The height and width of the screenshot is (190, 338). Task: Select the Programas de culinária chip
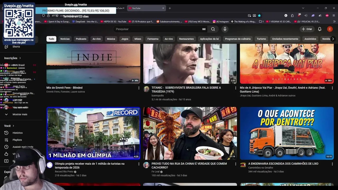pos(238,39)
